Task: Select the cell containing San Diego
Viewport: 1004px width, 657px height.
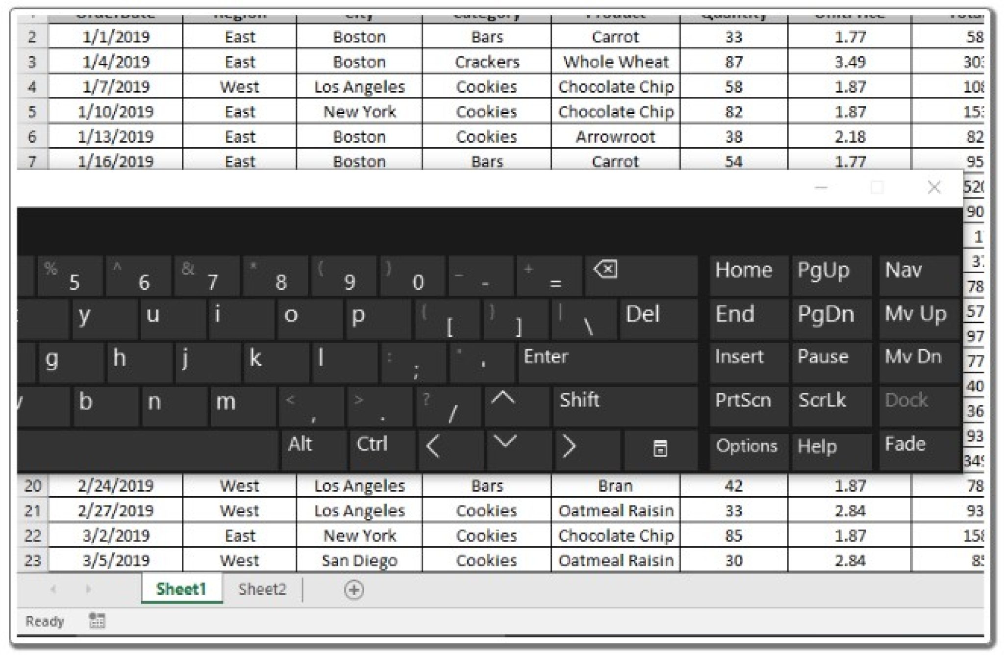Action: (x=359, y=560)
